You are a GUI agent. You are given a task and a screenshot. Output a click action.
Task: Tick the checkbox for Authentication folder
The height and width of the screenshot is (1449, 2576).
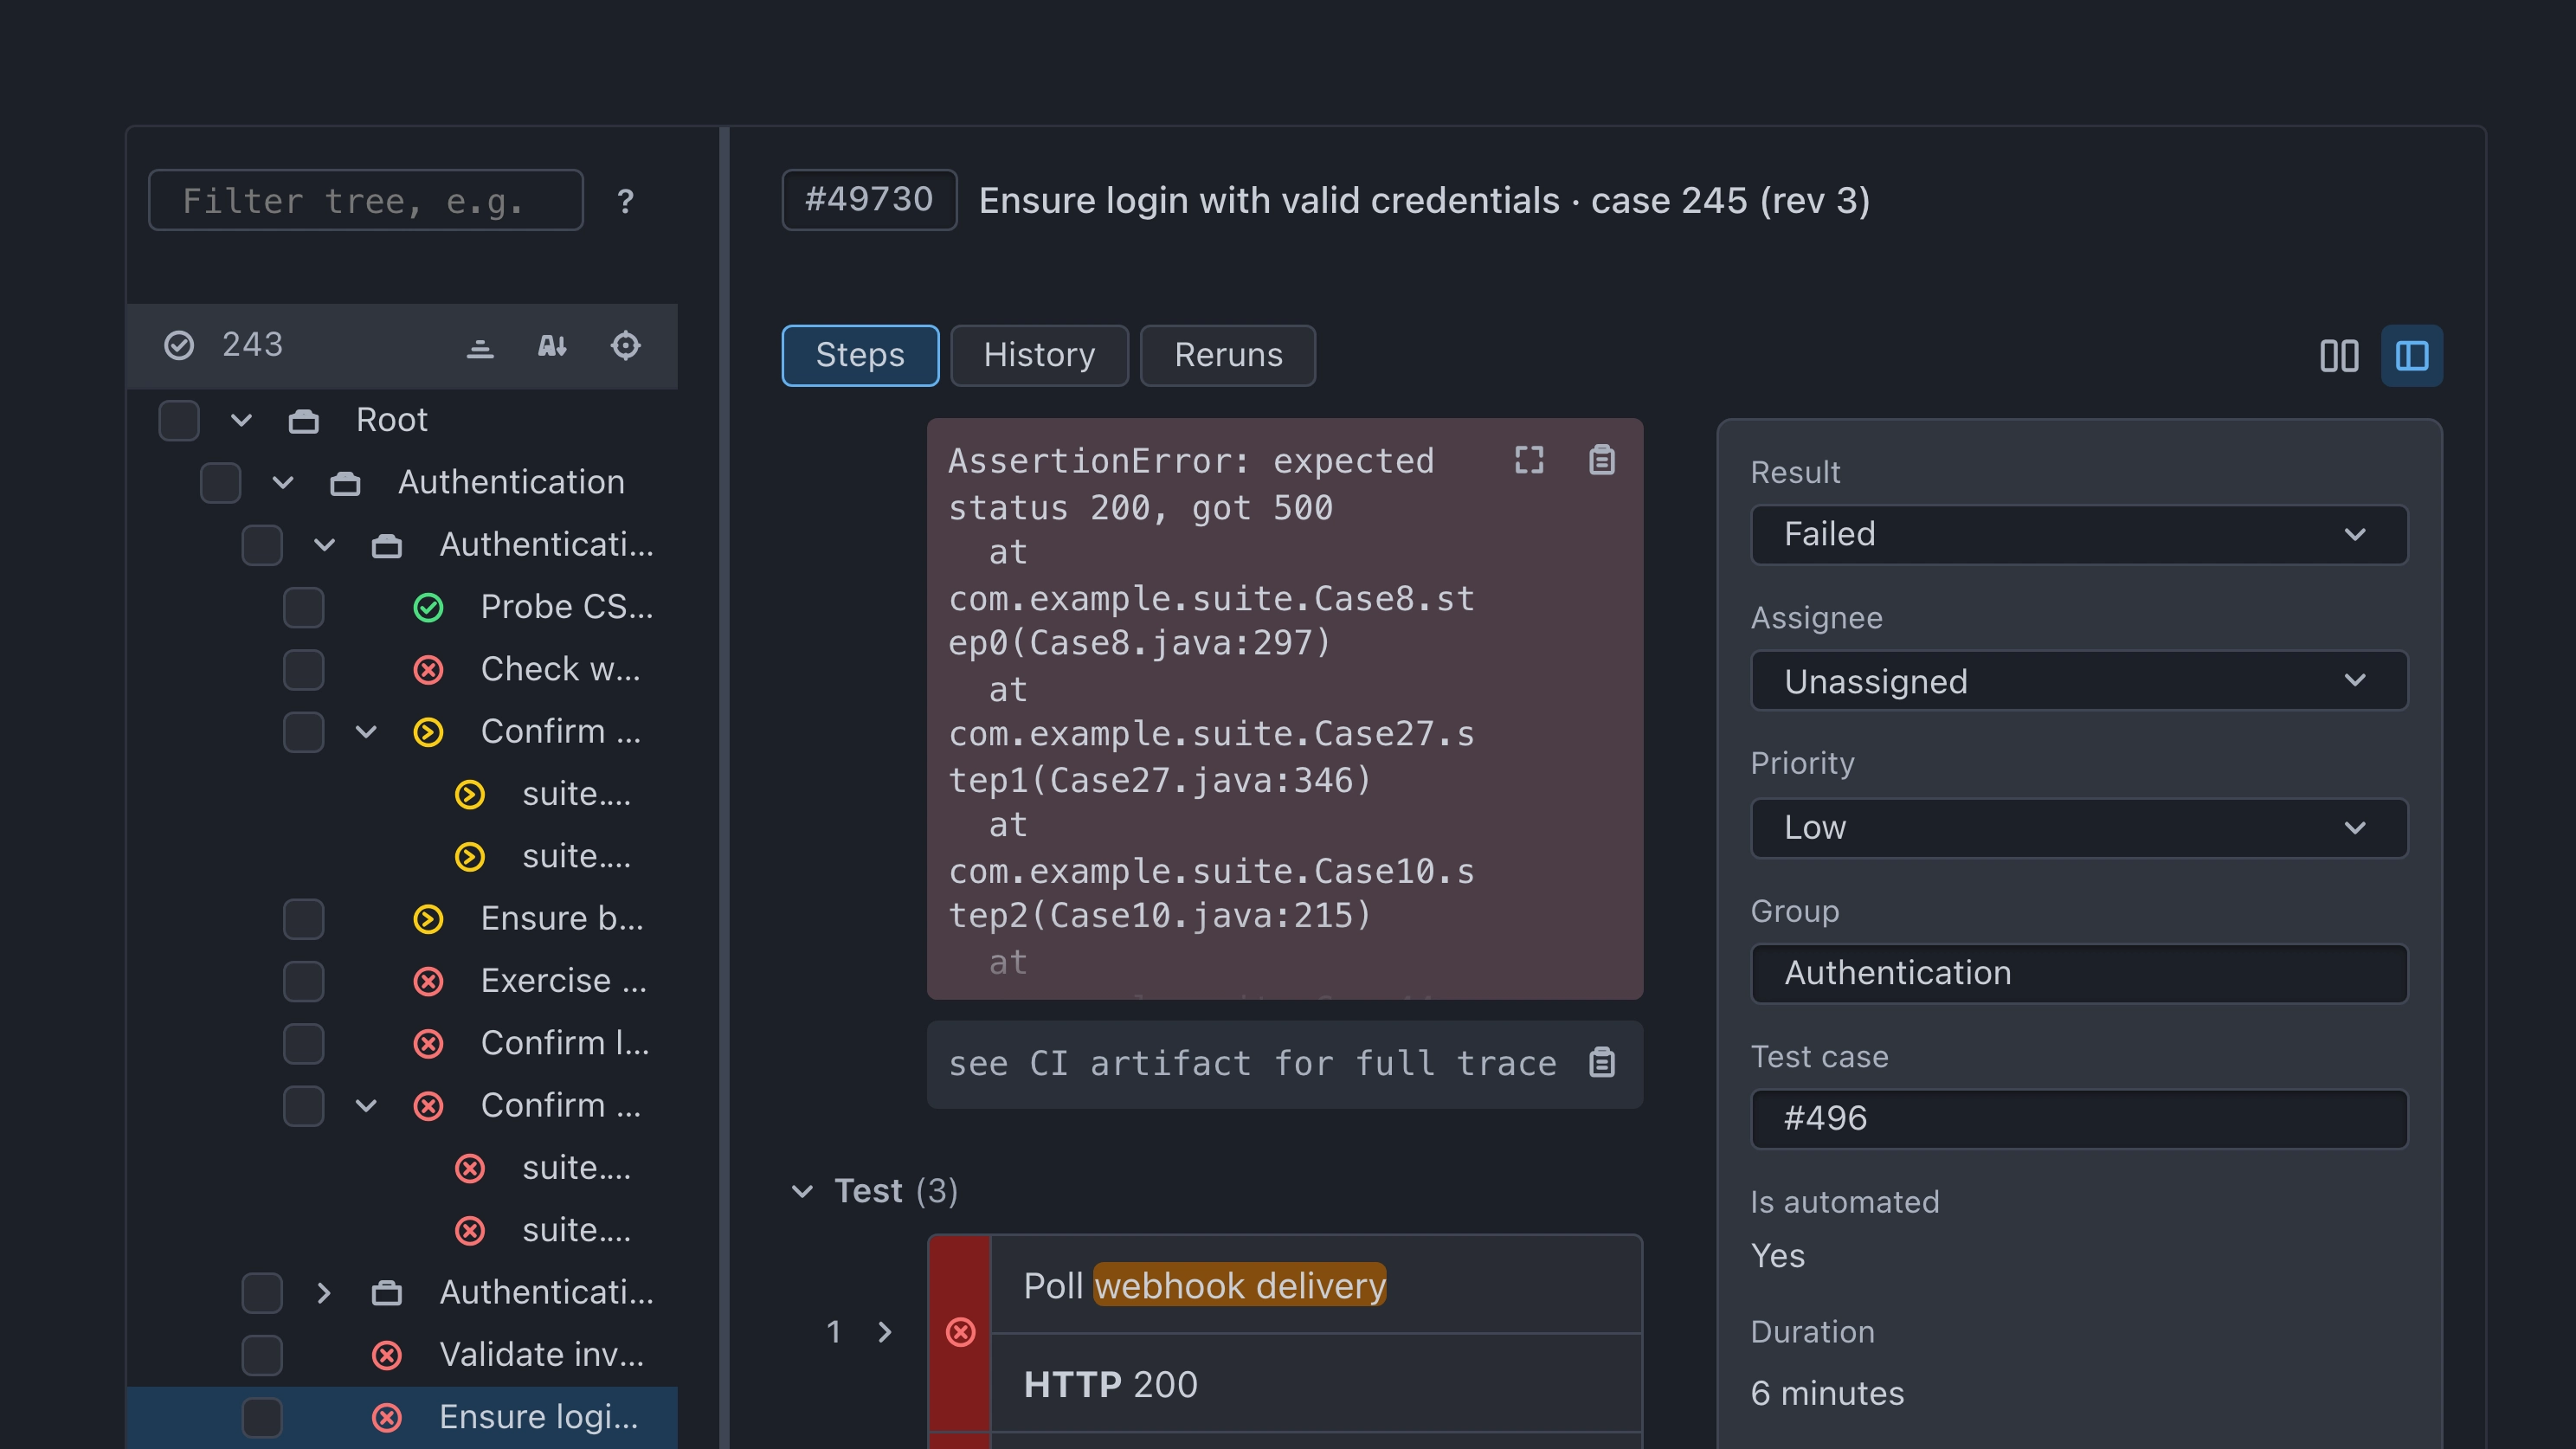point(220,482)
